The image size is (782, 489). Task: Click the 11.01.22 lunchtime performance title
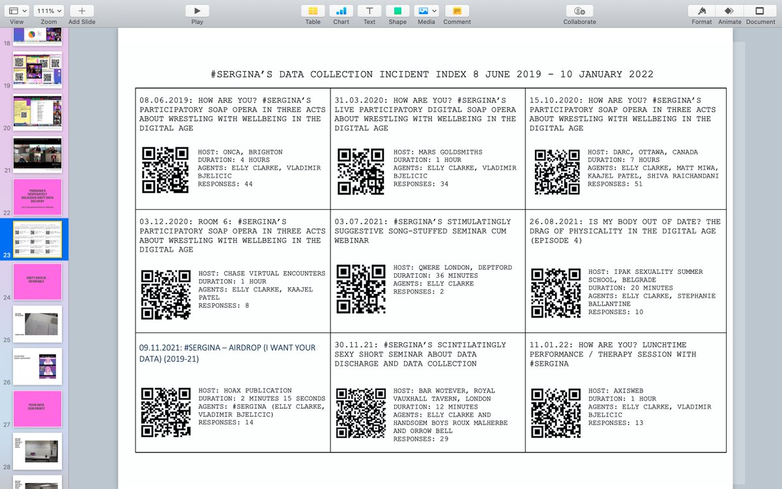[x=613, y=354]
